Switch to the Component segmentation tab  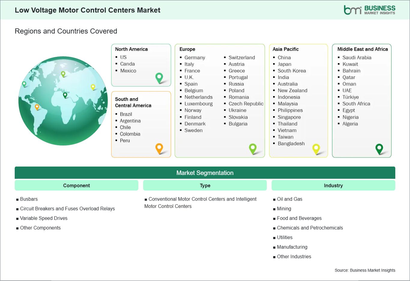76,185
